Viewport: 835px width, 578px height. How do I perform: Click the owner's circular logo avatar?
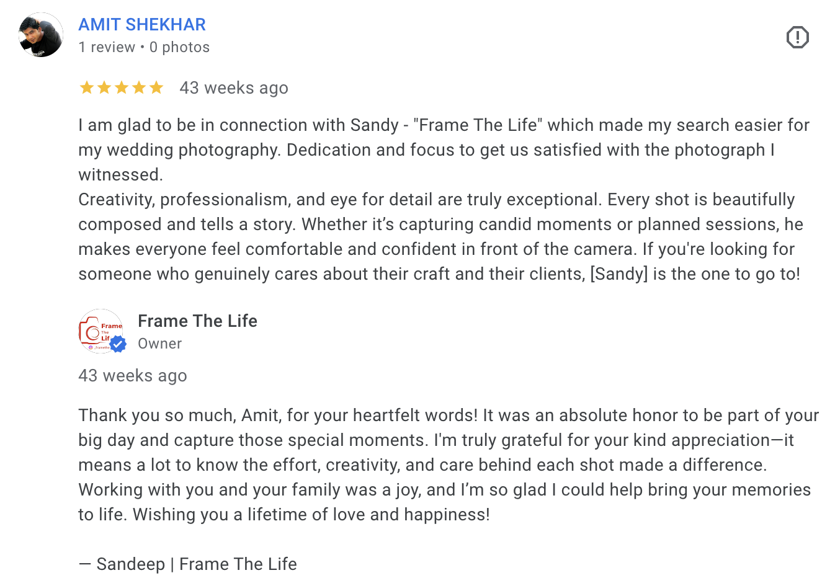pos(101,332)
